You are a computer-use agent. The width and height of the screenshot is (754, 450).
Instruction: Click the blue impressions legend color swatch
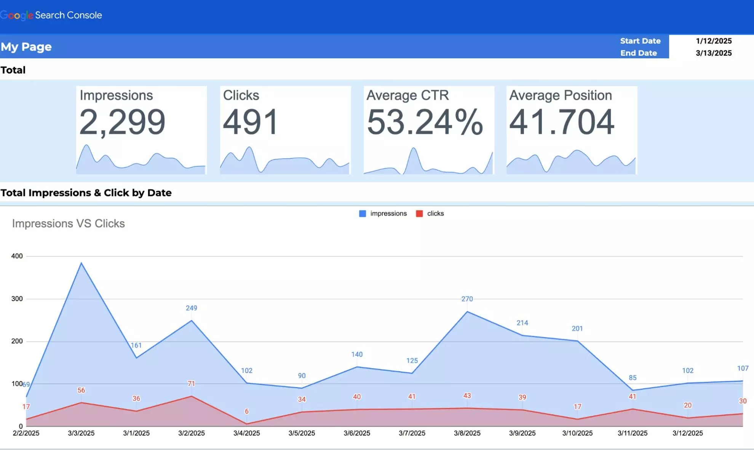point(362,213)
